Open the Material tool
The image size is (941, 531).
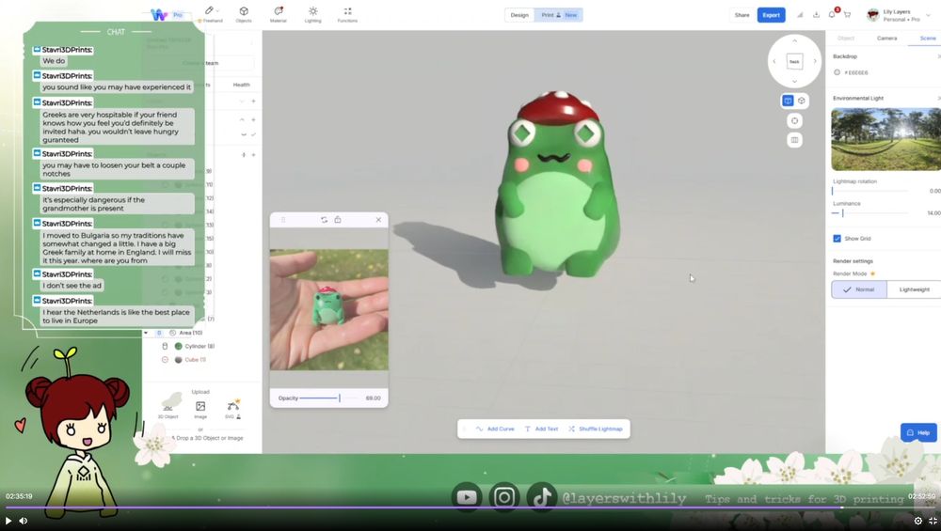pos(278,14)
